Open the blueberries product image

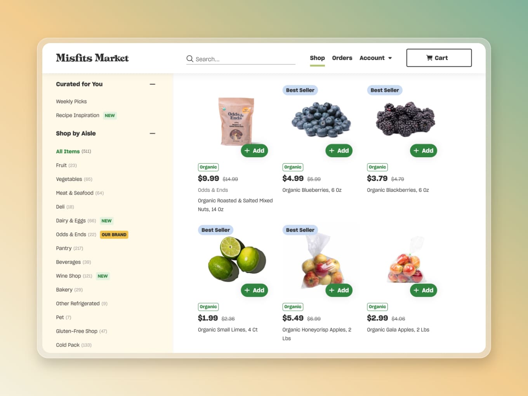(x=321, y=120)
